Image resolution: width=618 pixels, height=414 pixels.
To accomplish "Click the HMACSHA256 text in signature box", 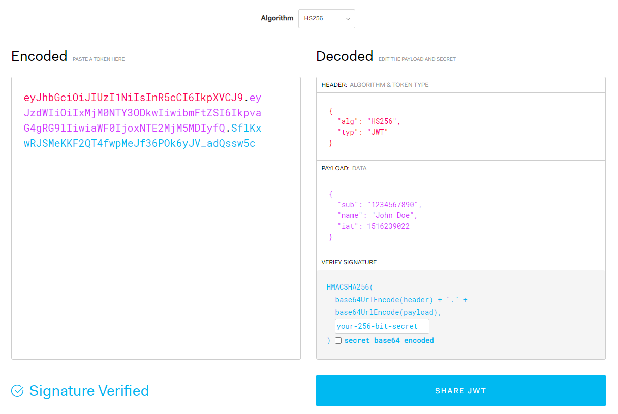I will [348, 286].
